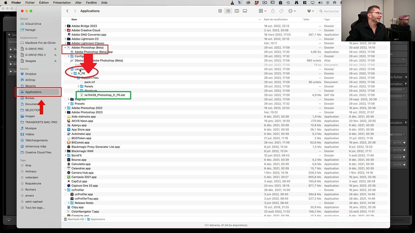Sort by Date de modification column
The image size is (415, 233).
(276, 20)
